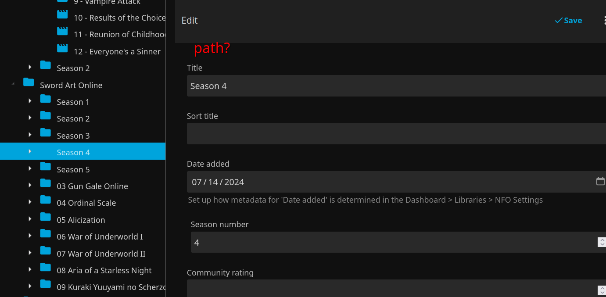Image resolution: width=606 pixels, height=297 pixels.
Task: Click the clapperboard icon for Everyone's a Sinner
Action: click(62, 48)
